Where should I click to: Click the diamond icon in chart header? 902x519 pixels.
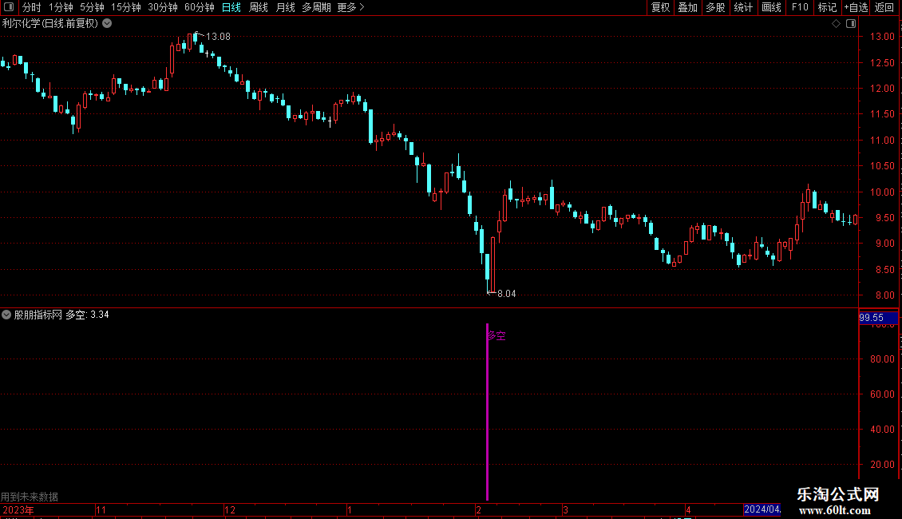pyautogui.click(x=837, y=24)
